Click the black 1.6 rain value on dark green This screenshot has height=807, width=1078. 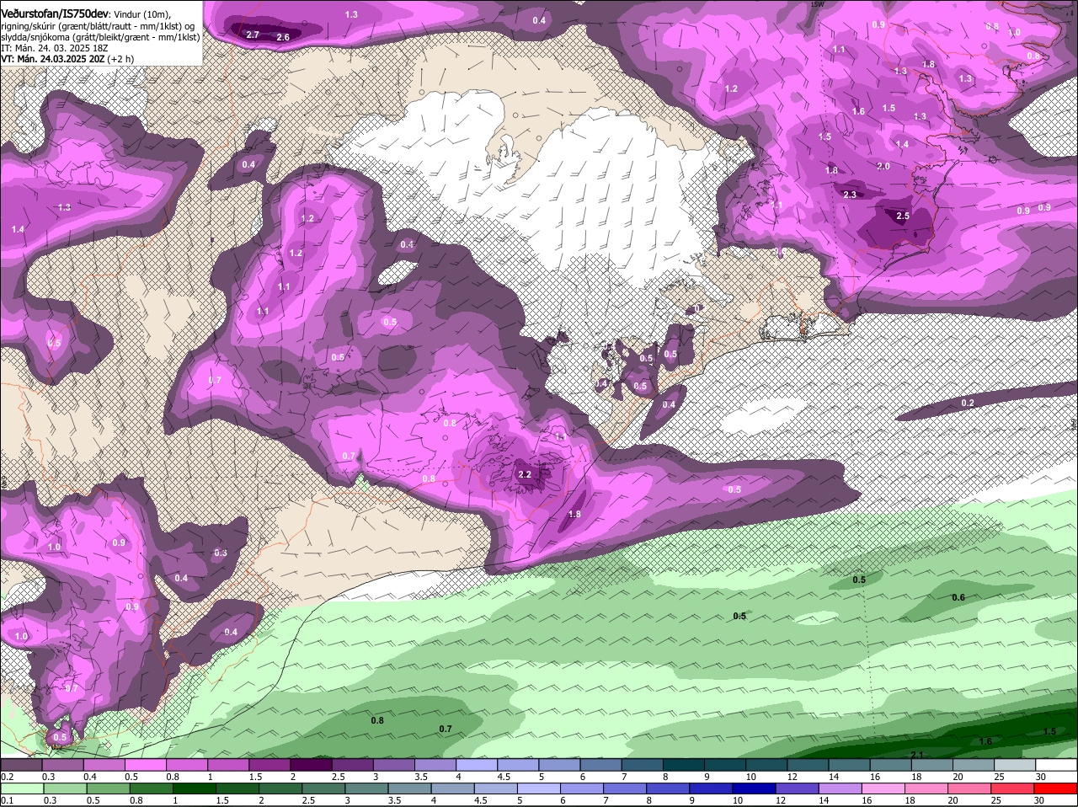tap(985, 741)
